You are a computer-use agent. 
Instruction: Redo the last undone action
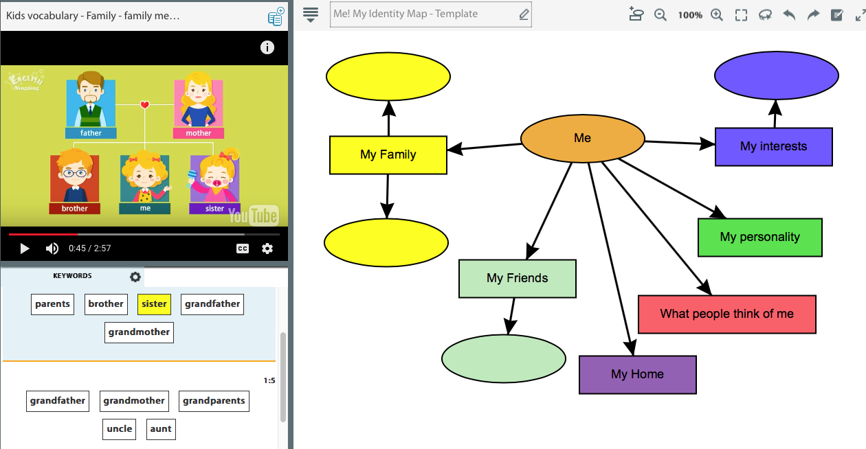(813, 15)
